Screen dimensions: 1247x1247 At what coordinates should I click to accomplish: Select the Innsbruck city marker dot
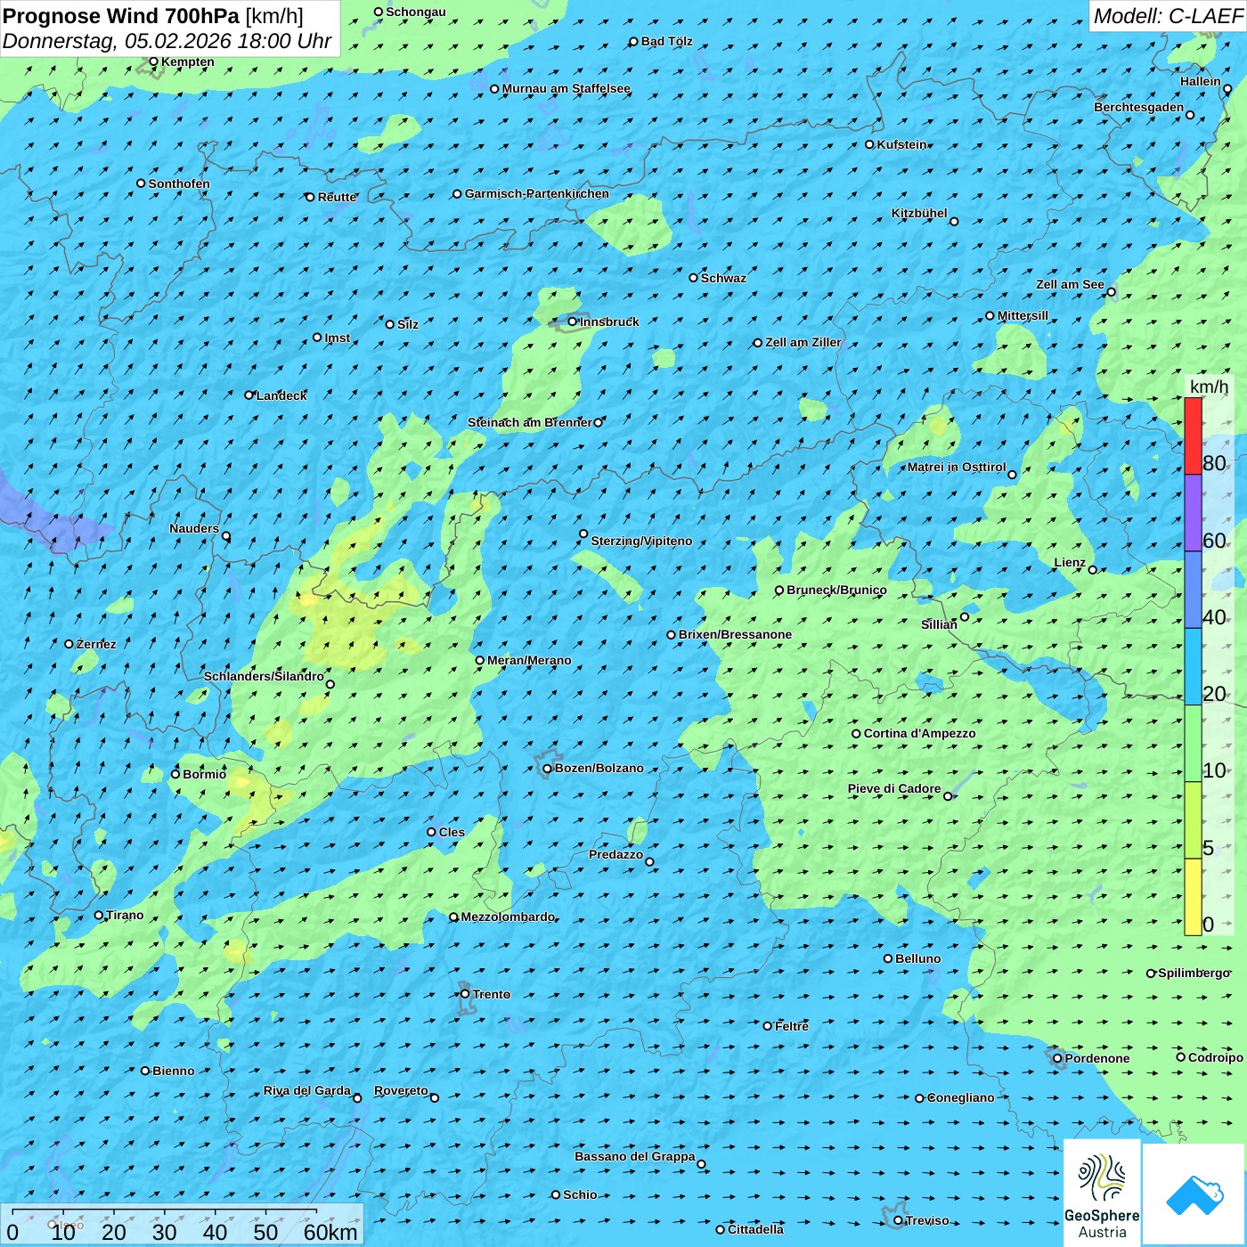click(x=573, y=322)
